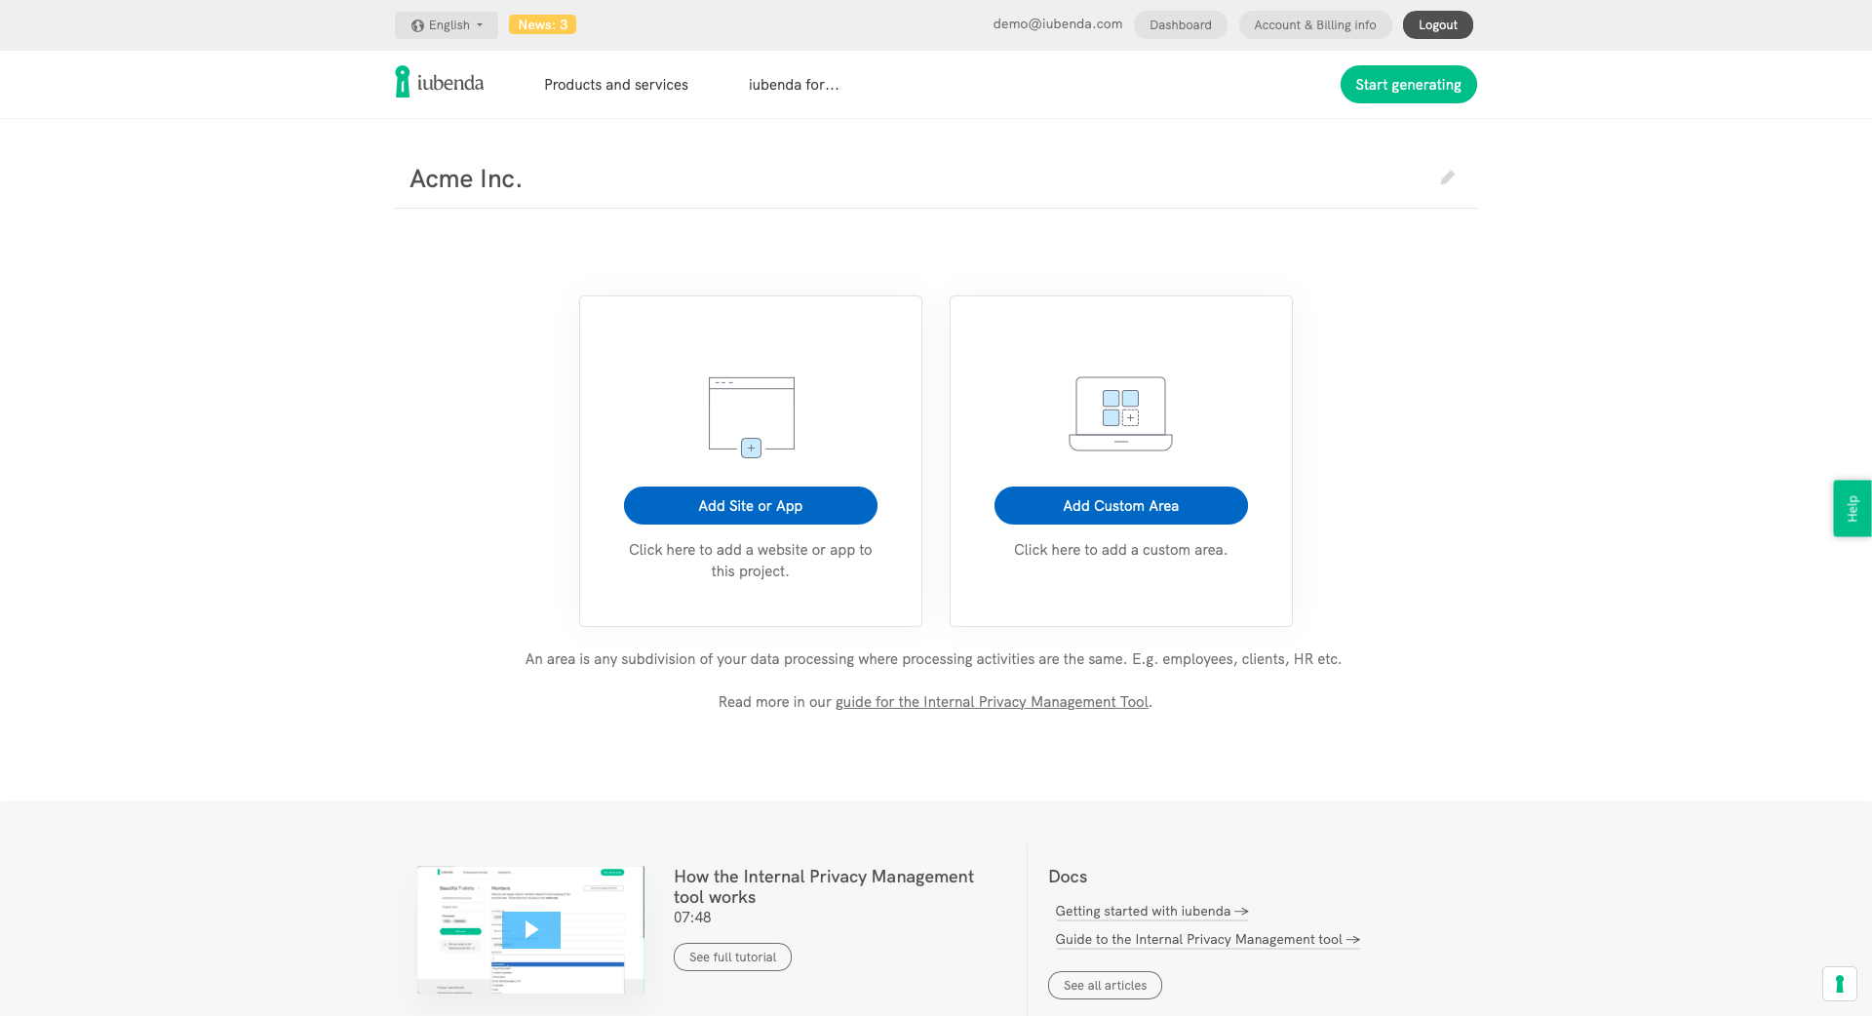Click the iubenda logo
The width and height of the screenshot is (1872, 1016).
tap(439, 83)
